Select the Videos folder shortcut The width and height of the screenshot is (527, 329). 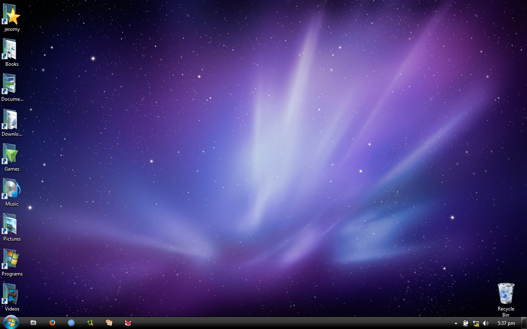[12, 297]
